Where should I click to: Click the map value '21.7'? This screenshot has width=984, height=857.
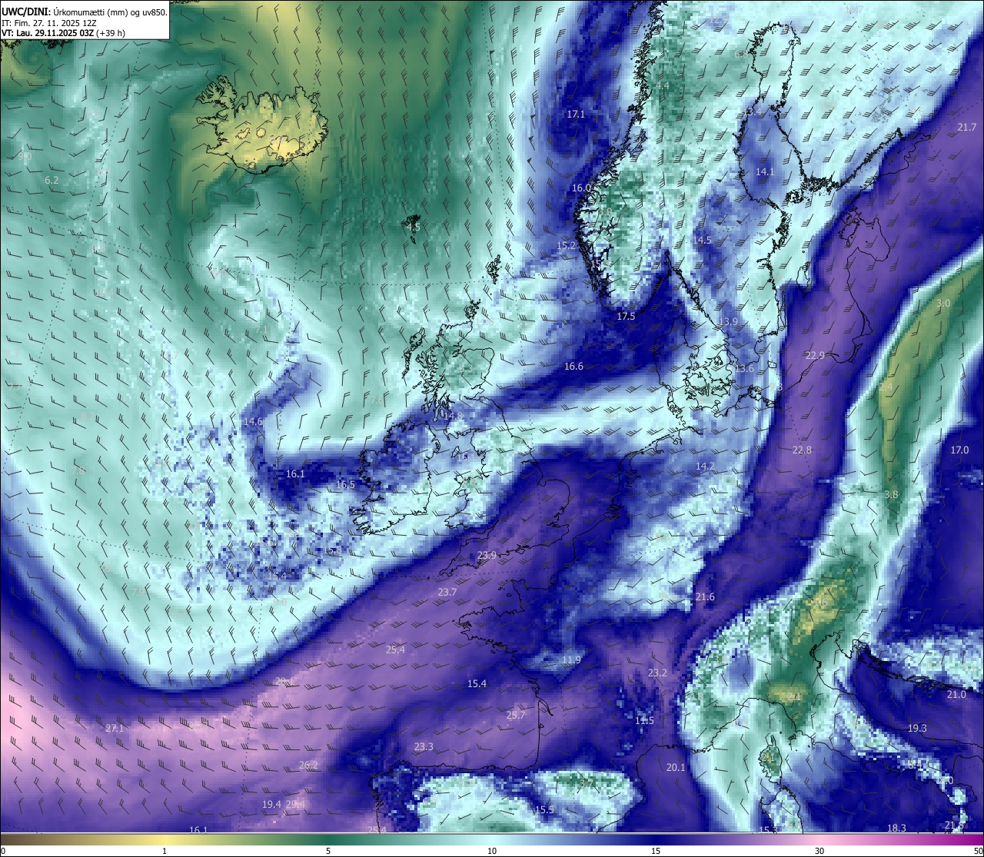966,127
